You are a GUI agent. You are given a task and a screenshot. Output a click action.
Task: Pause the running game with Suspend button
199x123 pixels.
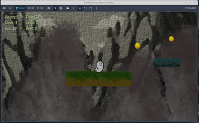[4, 8]
